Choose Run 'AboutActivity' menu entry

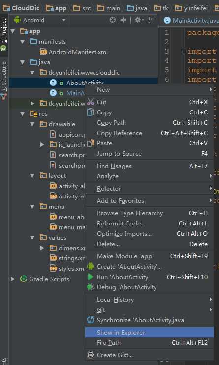pyautogui.click(x=149, y=277)
